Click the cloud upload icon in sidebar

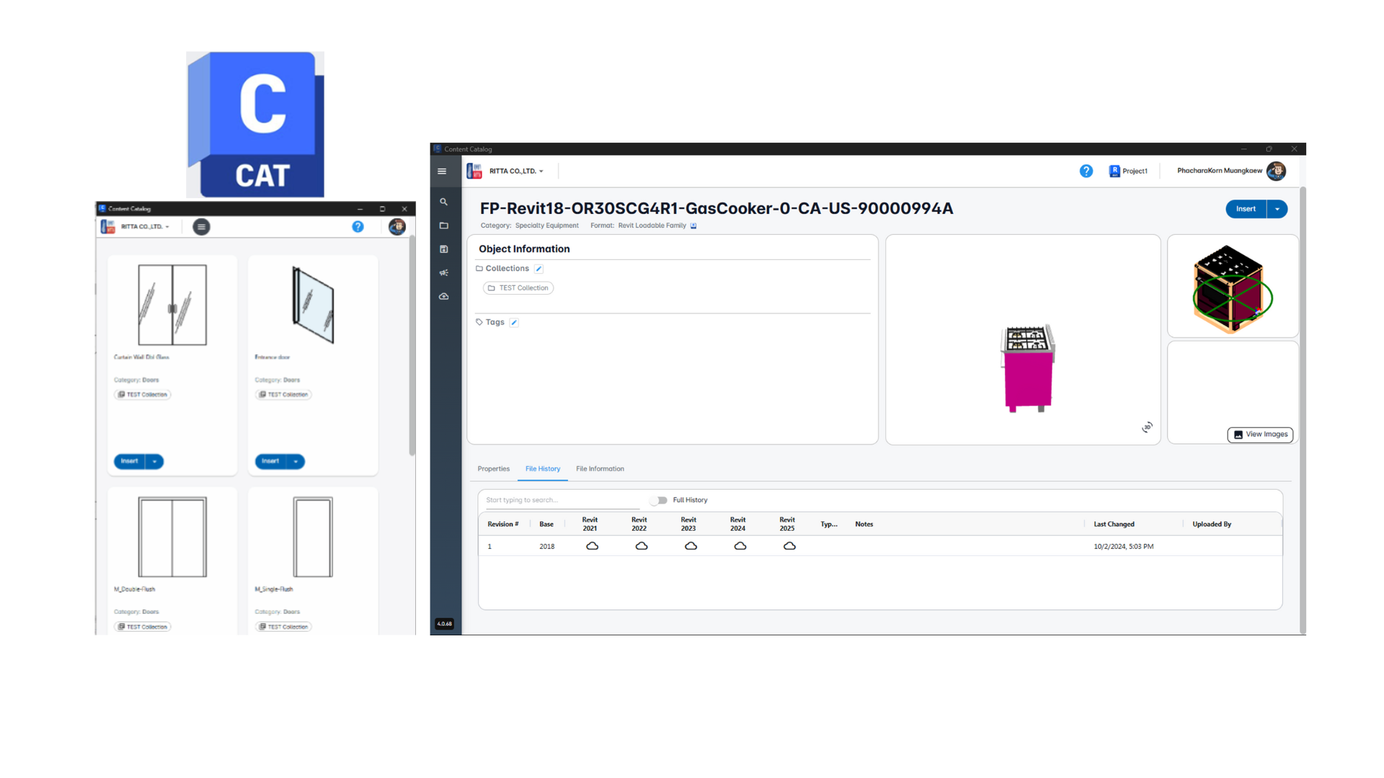(x=444, y=297)
